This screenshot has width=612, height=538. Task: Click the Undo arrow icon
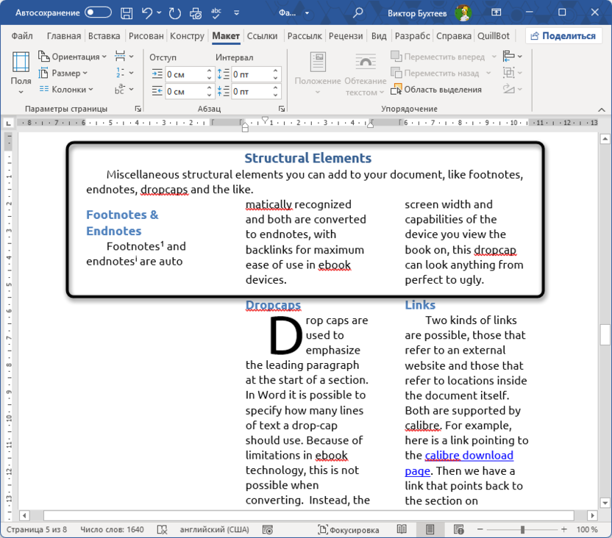147,12
